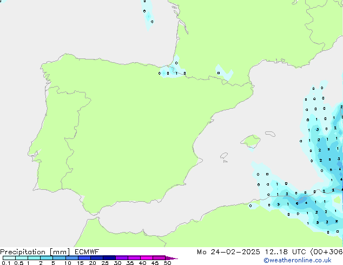Click the 0.1 value under the legend

[5, 263]
